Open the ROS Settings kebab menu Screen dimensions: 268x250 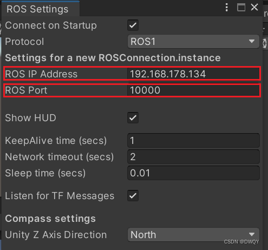[227, 8]
